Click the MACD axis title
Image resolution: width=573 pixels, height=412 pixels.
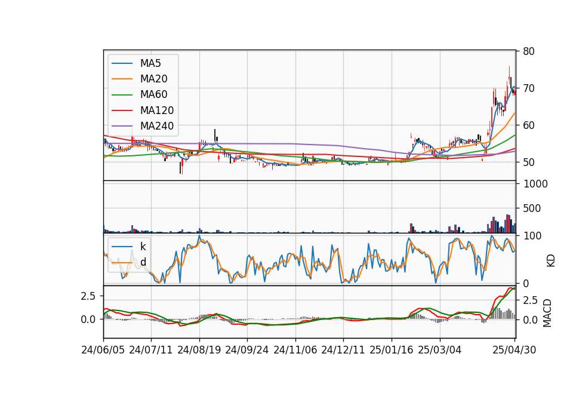pyautogui.click(x=547, y=313)
